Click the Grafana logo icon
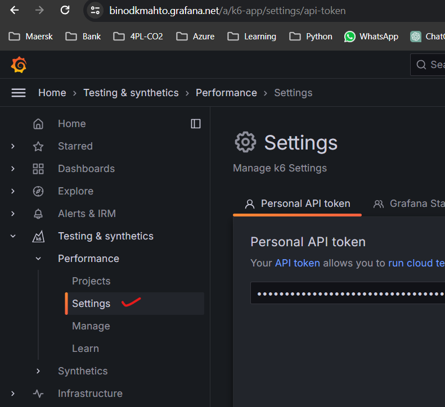This screenshot has height=407, width=445. tap(19, 65)
